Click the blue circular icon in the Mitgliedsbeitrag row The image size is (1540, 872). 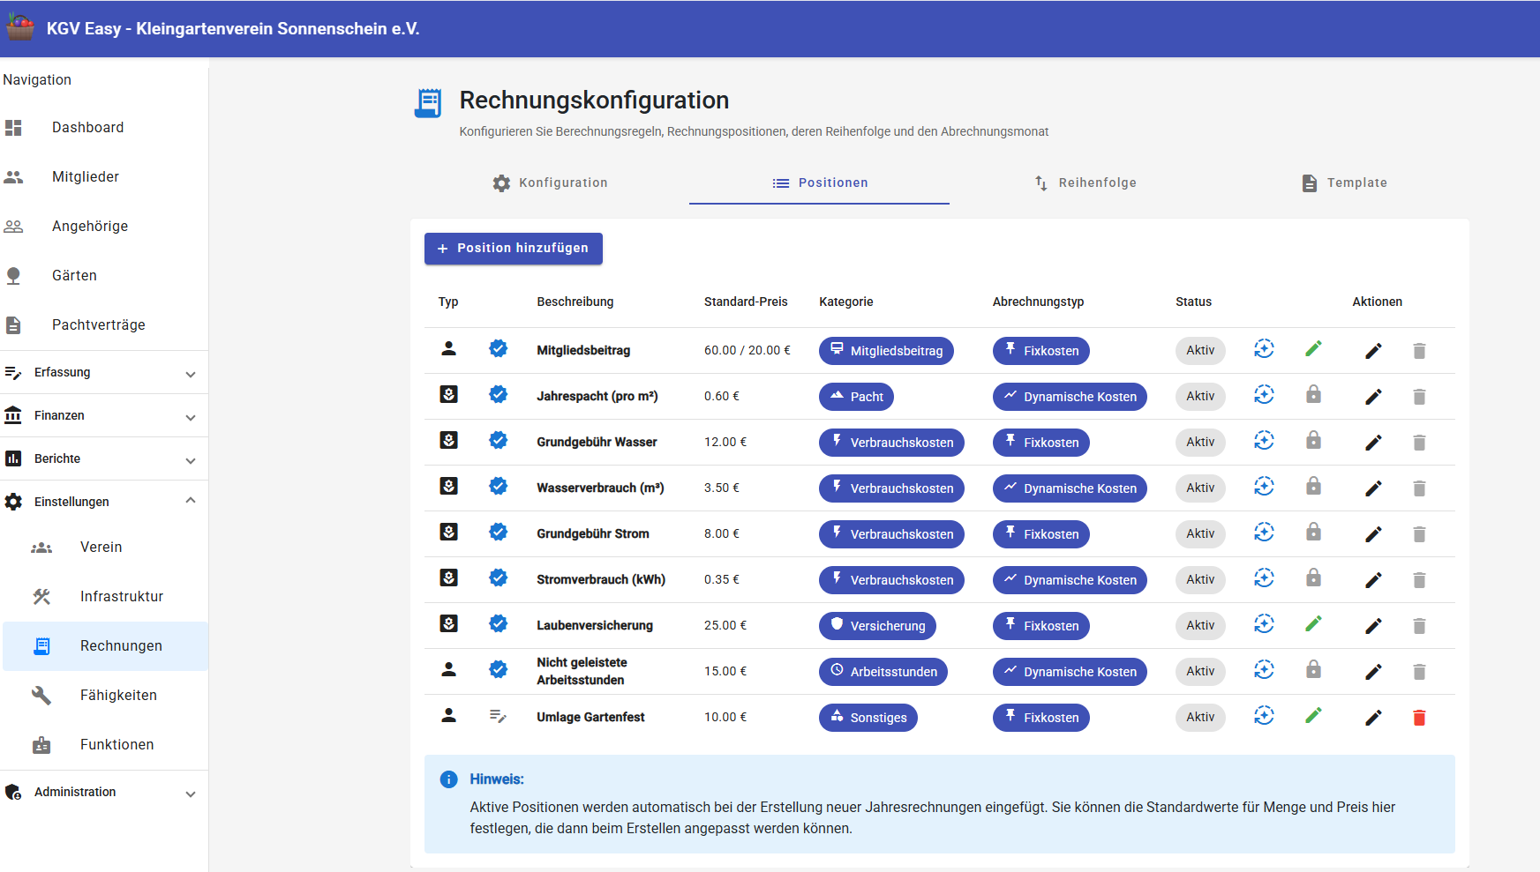(1264, 349)
